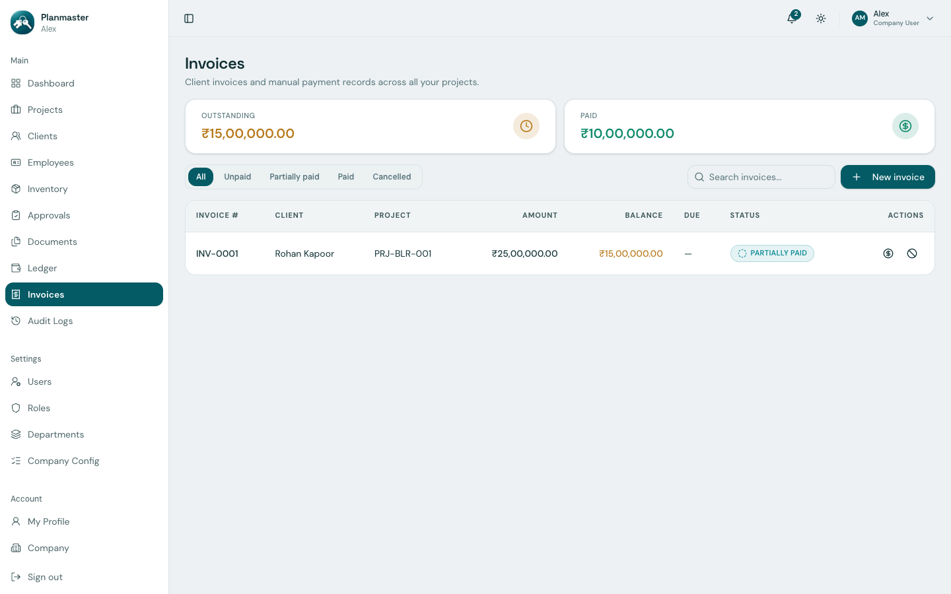Go to Approvals page
This screenshot has height=594, width=951.
pos(84,215)
